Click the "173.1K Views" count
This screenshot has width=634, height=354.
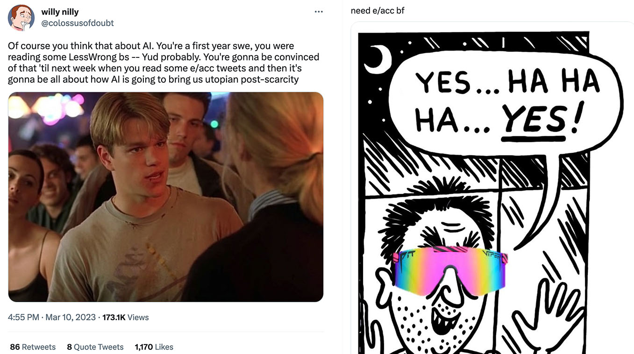[125, 318]
